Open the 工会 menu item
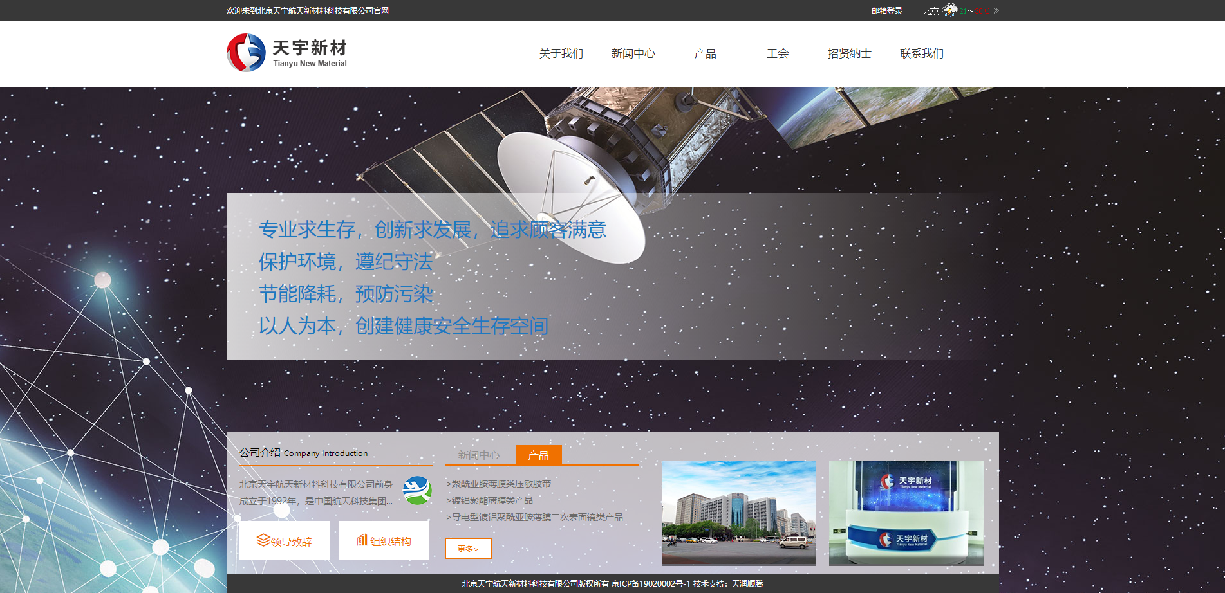The width and height of the screenshot is (1225, 593). (x=778, y=53)
